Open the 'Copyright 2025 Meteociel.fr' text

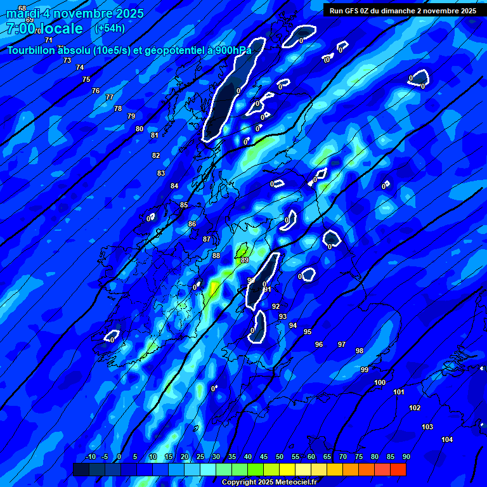tap(269, 482)
